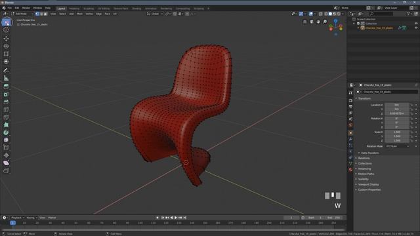
Task: Open the Rotation Mode XYZ Euler dropdown
Action: [398, 146]
